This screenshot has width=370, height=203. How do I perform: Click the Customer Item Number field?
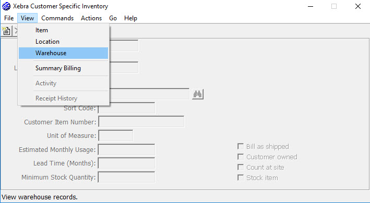(x=141, y=122)
